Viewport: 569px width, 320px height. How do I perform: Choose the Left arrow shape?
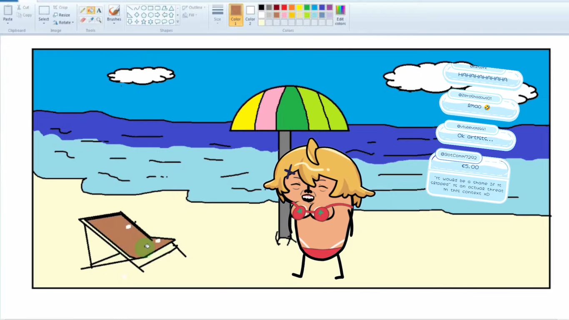coord(165,15)
